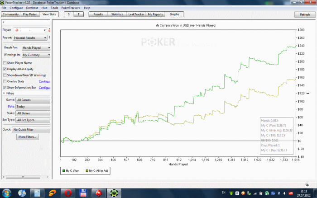This screenshot has width=317, height=198.
Task: Switch to cash games with the $ toggle
Action: (x=69, y=14)
